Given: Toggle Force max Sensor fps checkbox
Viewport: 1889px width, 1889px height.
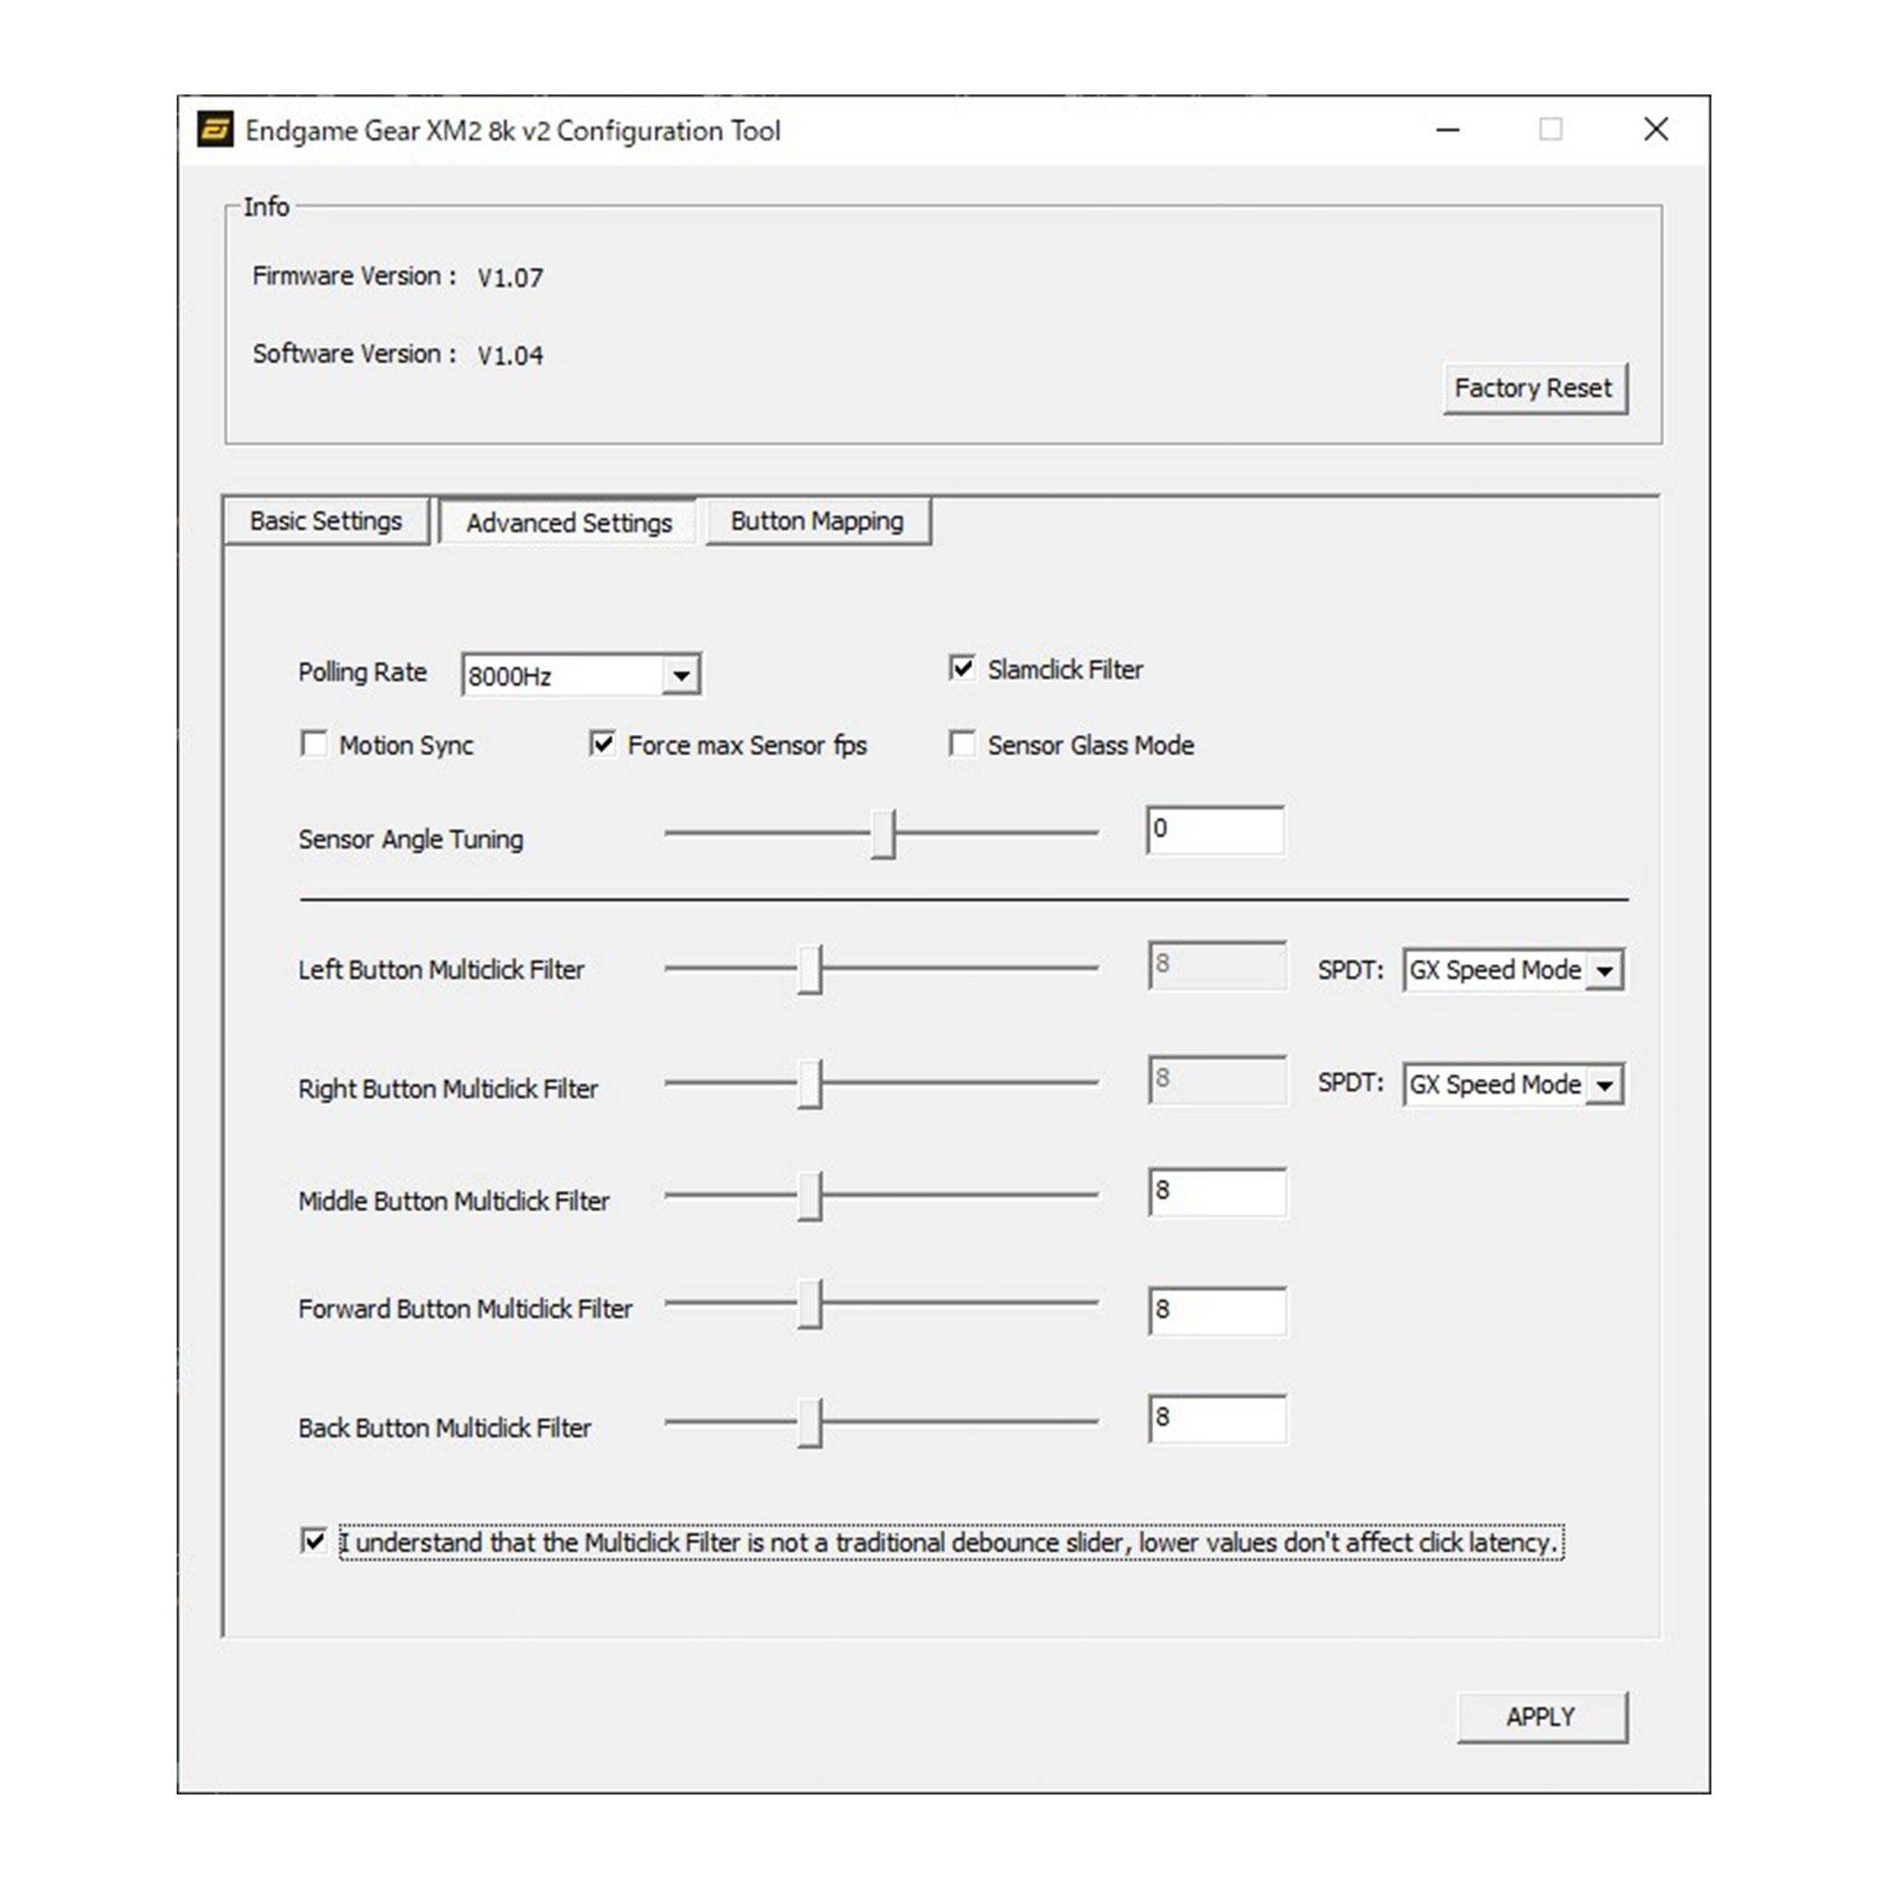Looking at the screenshot, I should 603,744.
